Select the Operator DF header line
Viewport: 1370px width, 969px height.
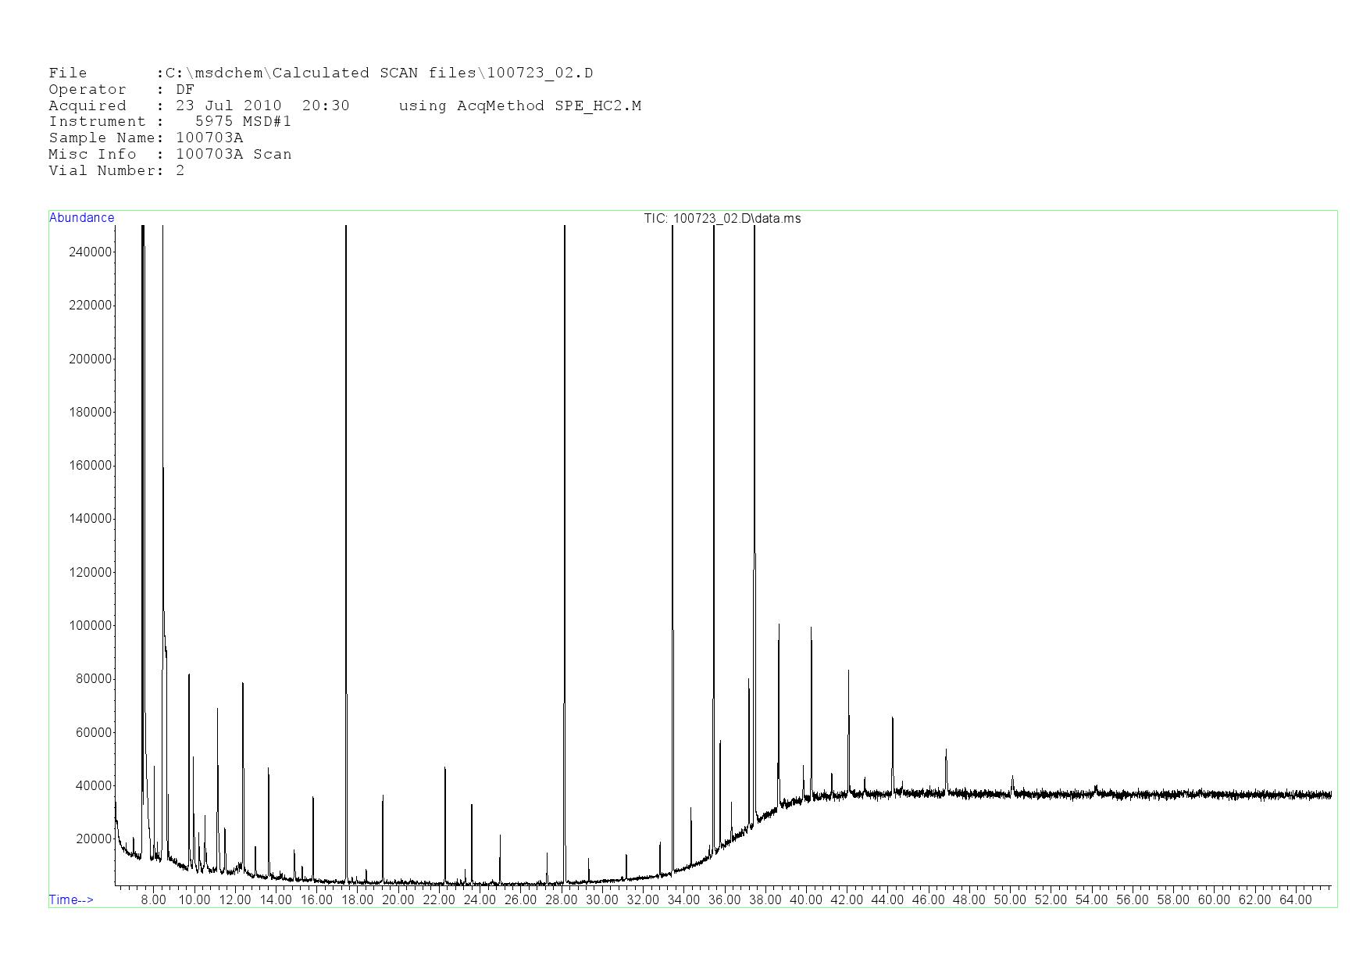pos(121,90)
